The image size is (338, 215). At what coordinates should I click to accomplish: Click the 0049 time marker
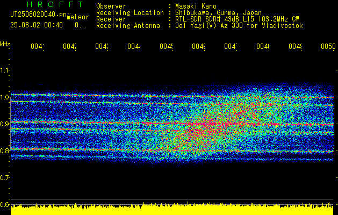296,46
